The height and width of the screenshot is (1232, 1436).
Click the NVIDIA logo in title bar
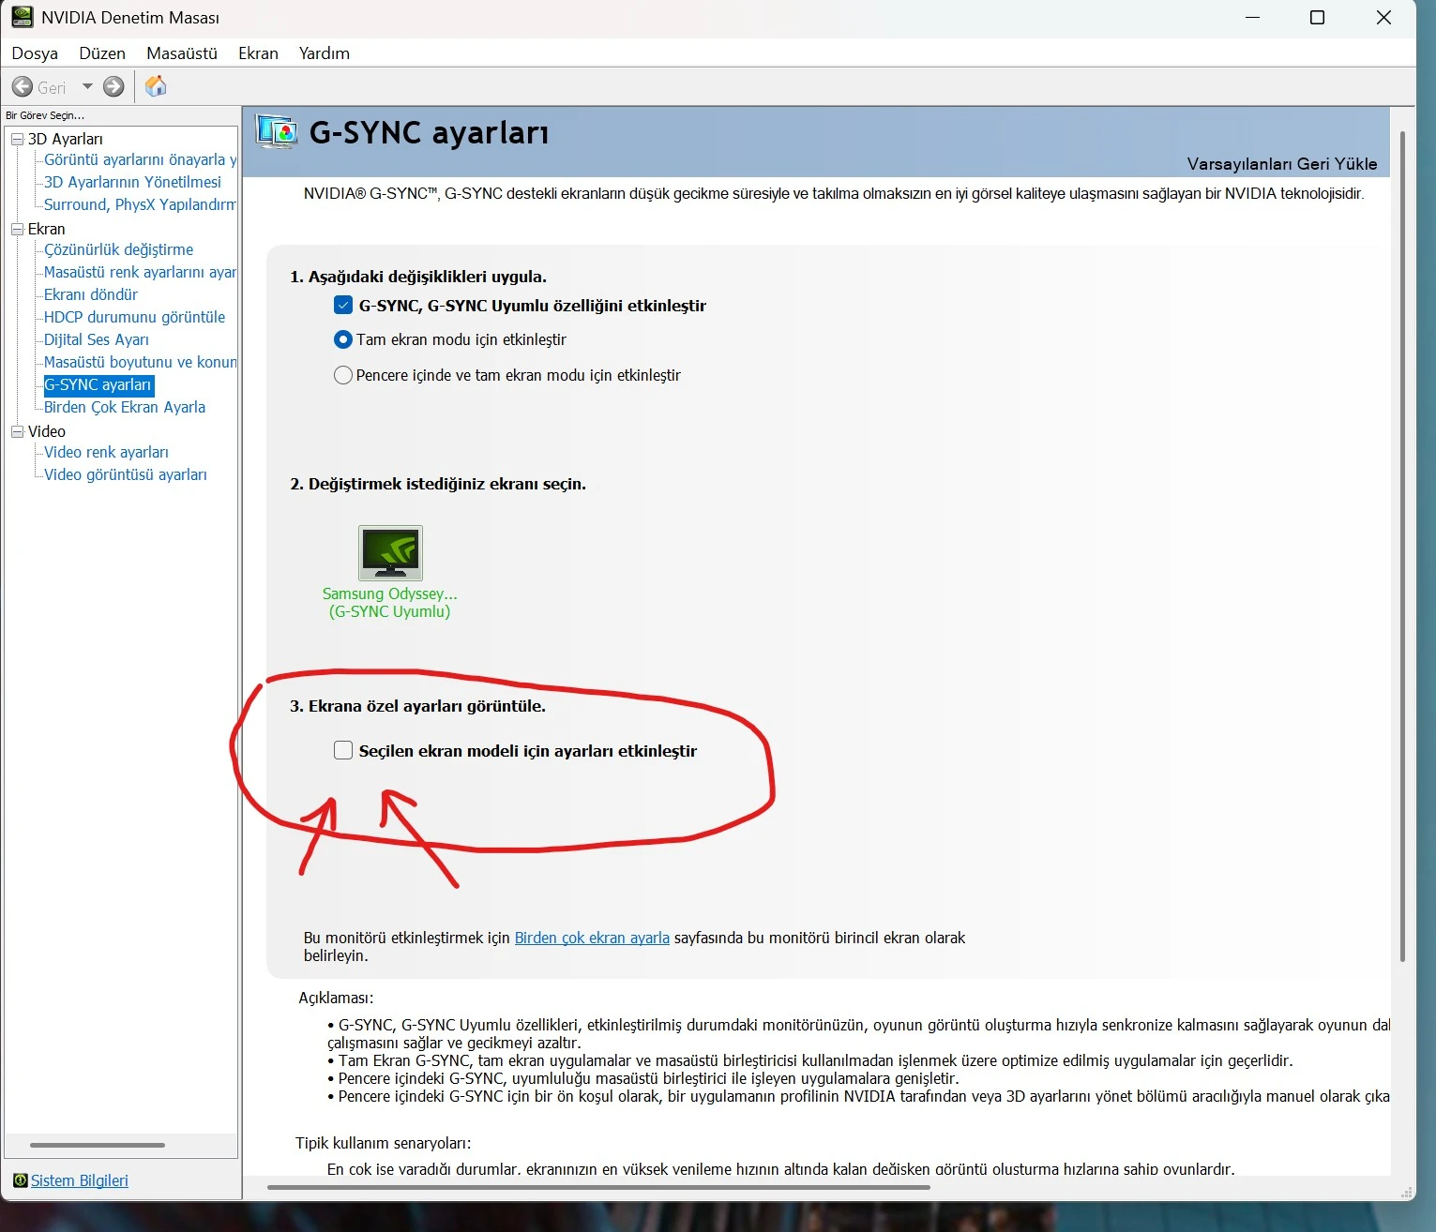point(22,17)
